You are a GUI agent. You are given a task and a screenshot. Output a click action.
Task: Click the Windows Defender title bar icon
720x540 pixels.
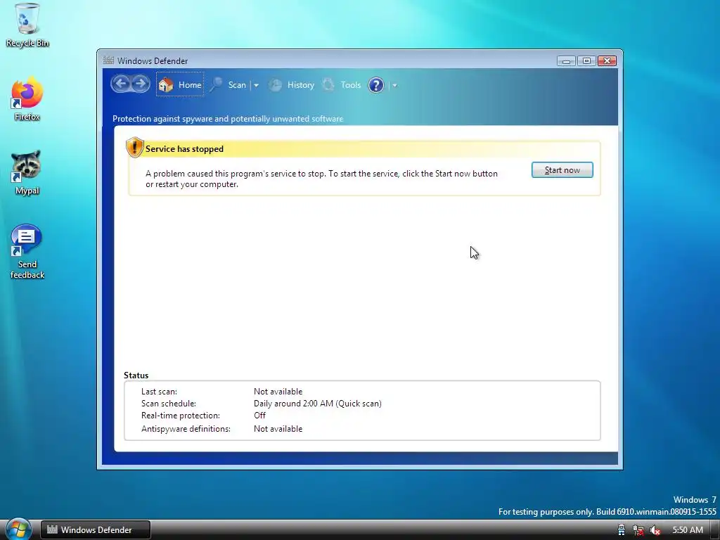coord(108,60)
